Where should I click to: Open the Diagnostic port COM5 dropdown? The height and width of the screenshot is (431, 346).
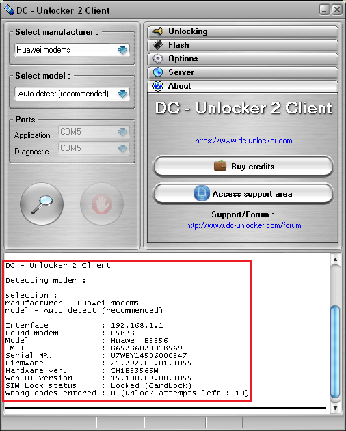point(94,148)
